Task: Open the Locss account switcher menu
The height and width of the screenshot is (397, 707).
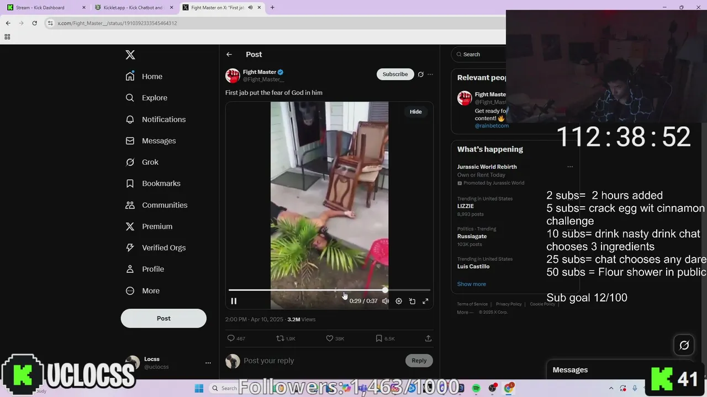Action: (x=208, y=363)
